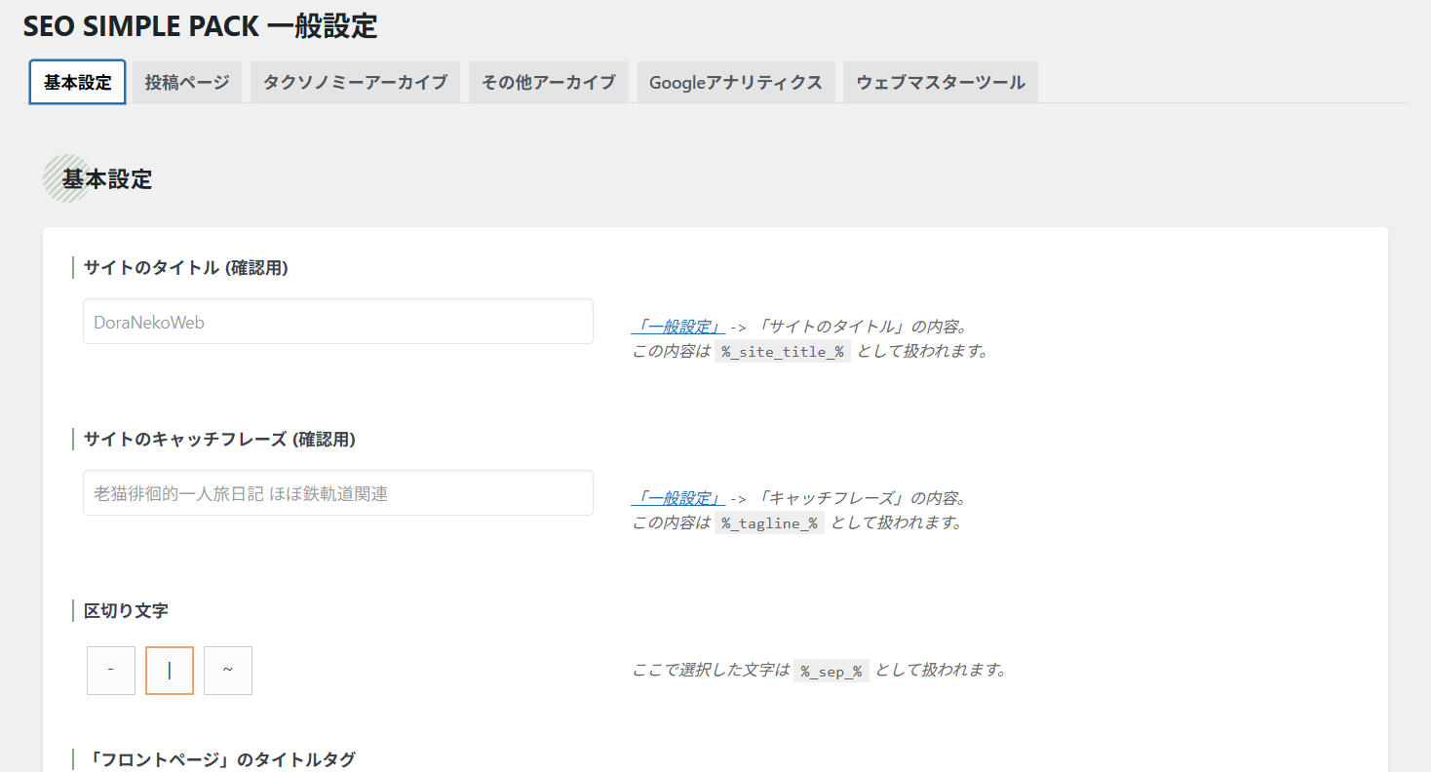Switch to the ウェブマスターツール tab
The image size is (1431, 772).
tap(940, 82)
